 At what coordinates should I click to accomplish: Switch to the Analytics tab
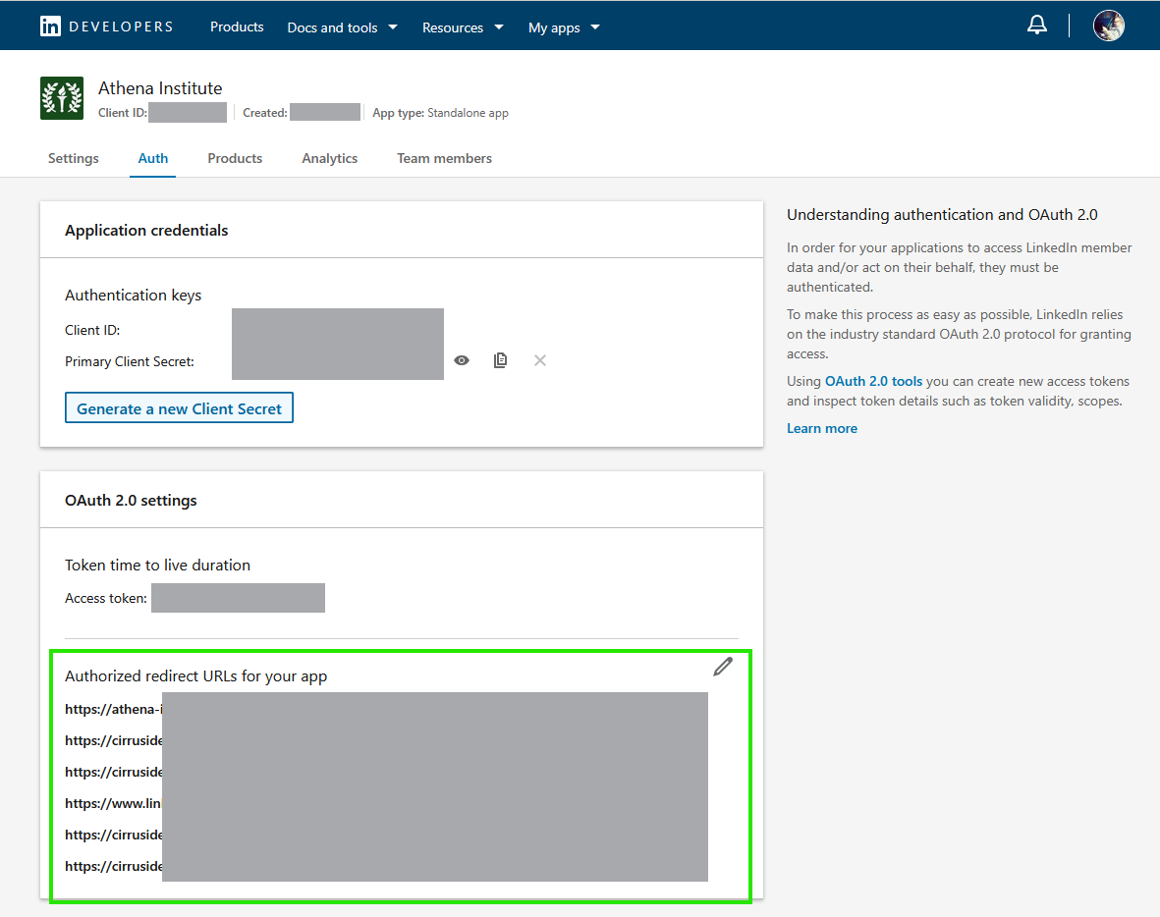click(x=329, y=158)
